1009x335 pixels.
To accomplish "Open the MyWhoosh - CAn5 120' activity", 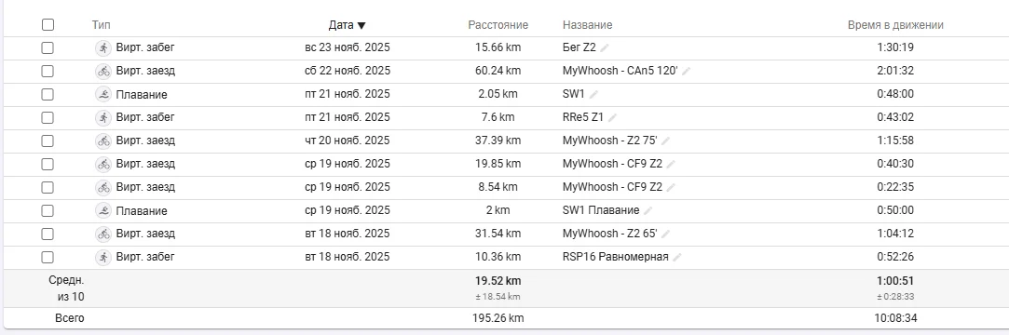I will click(620, 71).
